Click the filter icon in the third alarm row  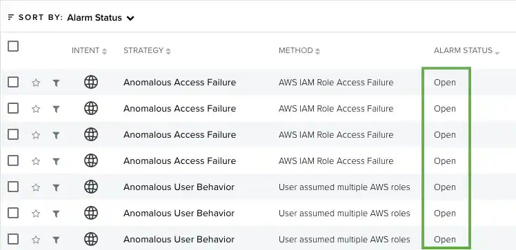tap(57, 136)
